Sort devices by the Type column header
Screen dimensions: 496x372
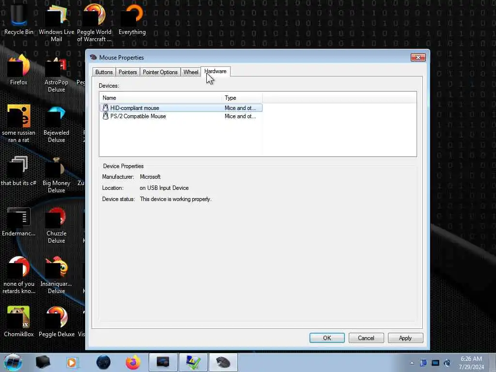point(242,98)
